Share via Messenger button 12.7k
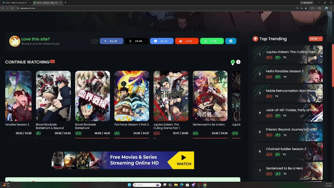The image size is (334, 188). click(162, 41)
